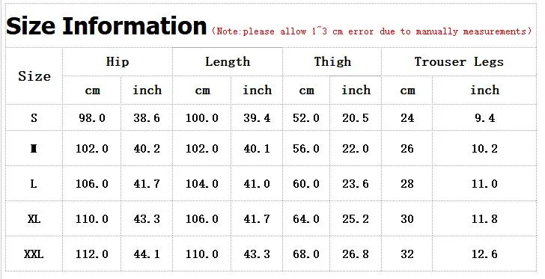
Task: Click the S size row label
Action: [x=34, y=117]
